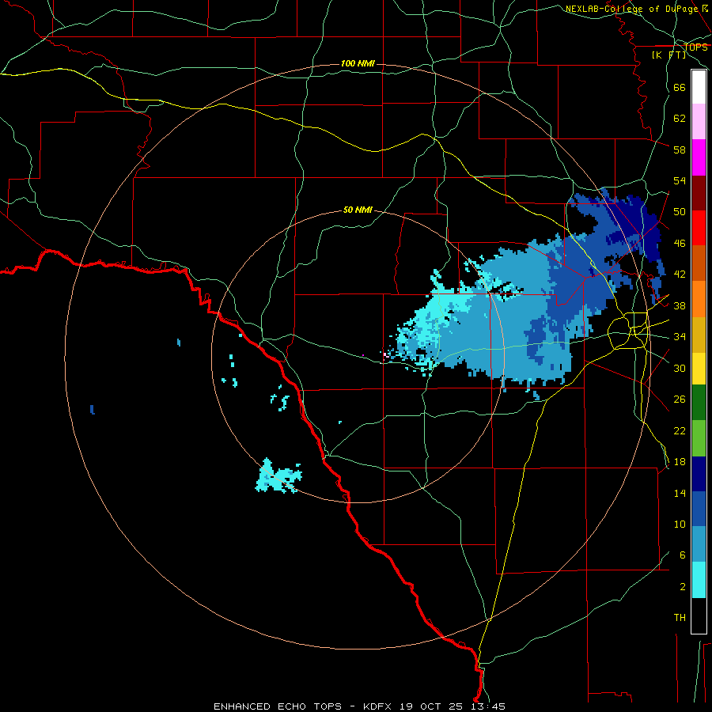The image size is (712, 712).
Task: Click the legend value 46
Action: tap(680, 244)
